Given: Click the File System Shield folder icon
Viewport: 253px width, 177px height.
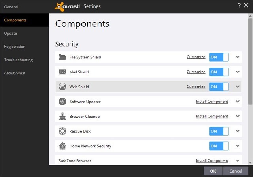Looking at the screenshot, I should tap(62, 57).
